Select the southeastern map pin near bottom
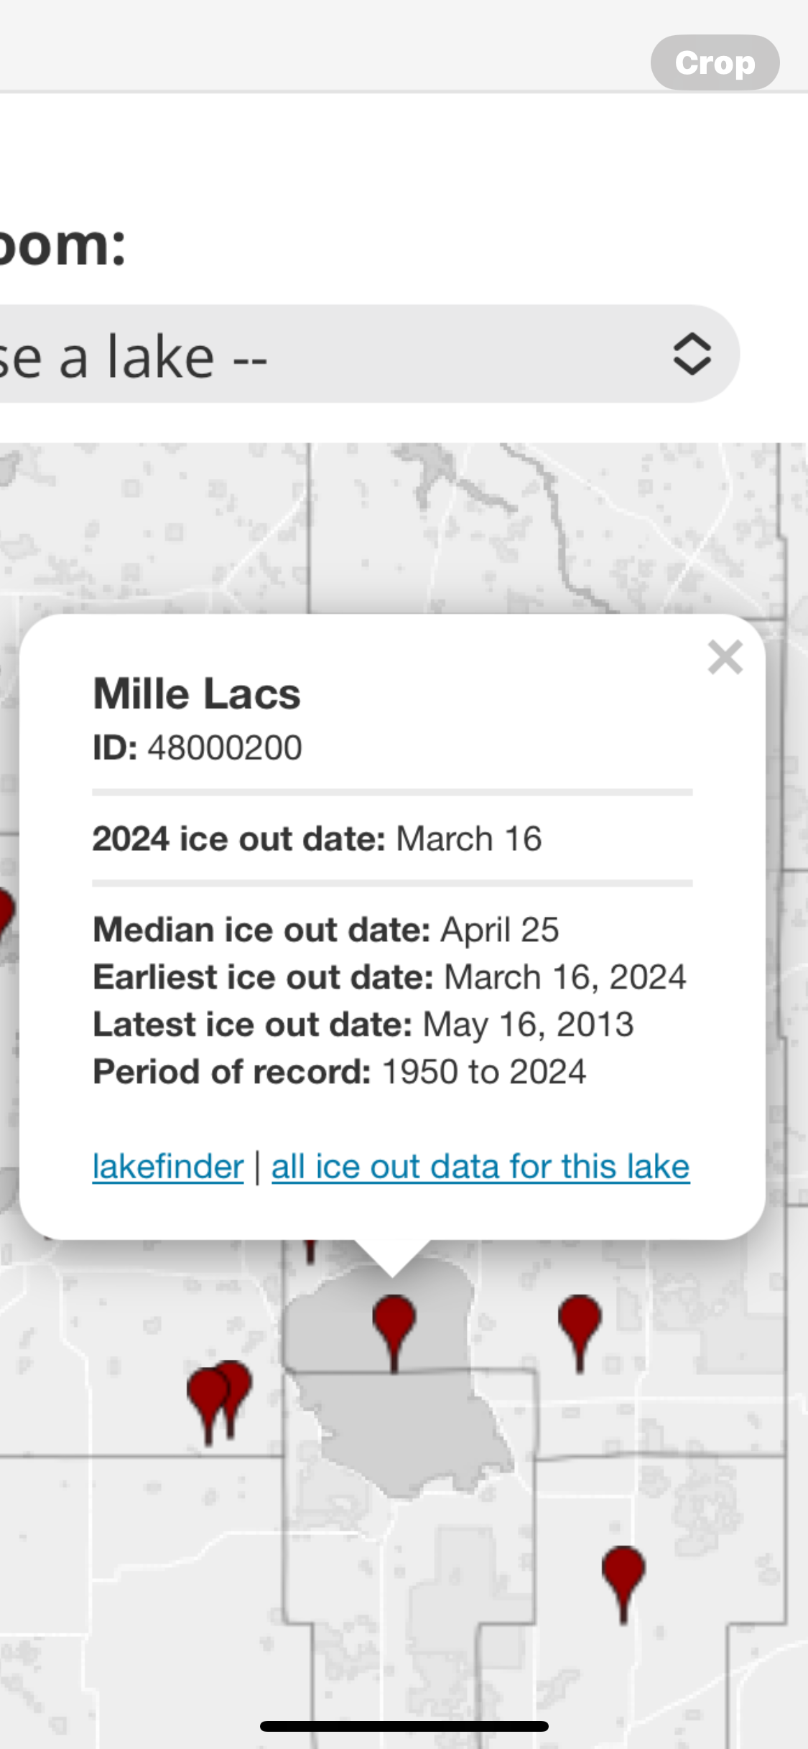The width and height of the screenshot is (808, 1749). tap(623, 1584)
